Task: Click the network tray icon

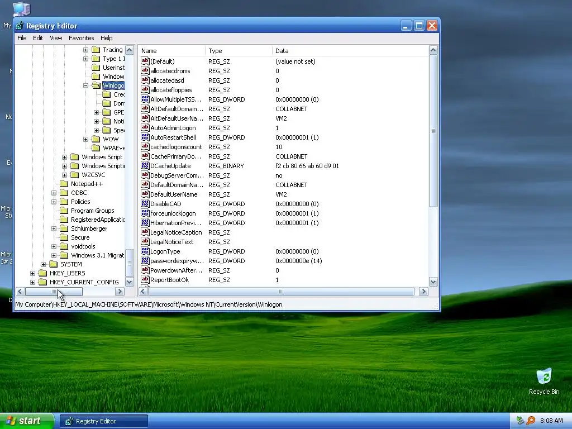Action: click(521, 421)
